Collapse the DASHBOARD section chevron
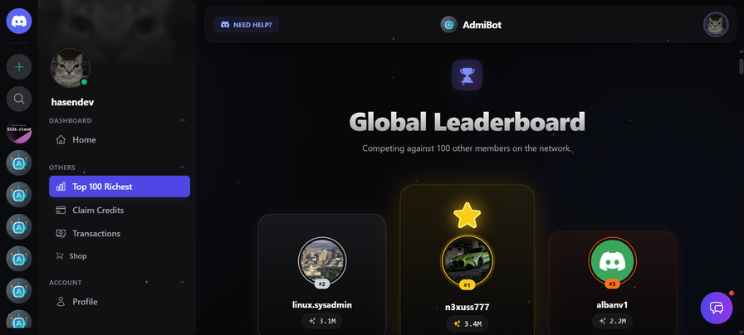This screenshot has height=335, width=744. (183, 121)
